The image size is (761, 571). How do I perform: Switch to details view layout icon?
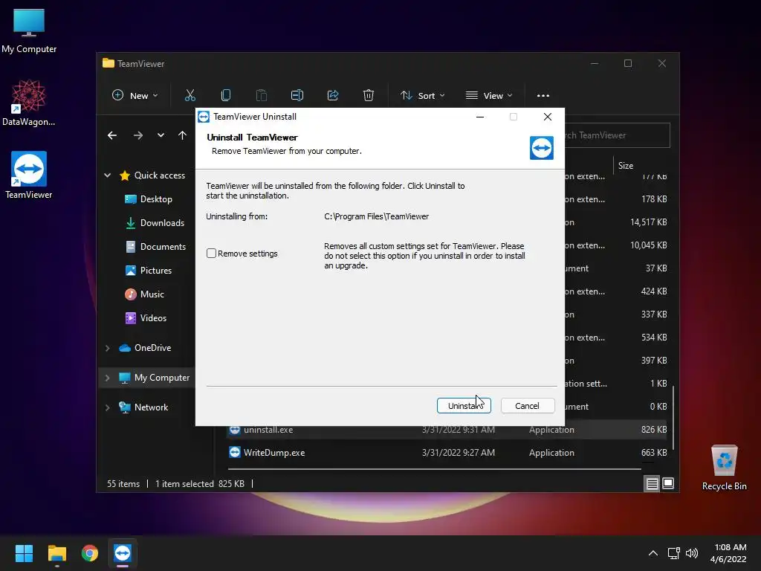652,483
